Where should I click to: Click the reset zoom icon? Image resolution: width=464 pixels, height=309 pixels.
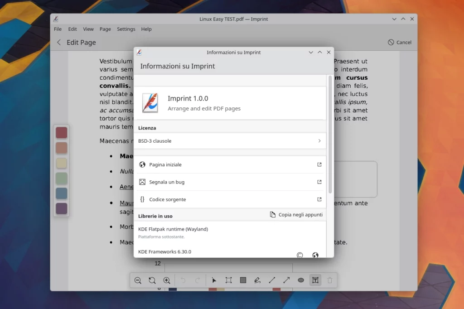[152, 280]
